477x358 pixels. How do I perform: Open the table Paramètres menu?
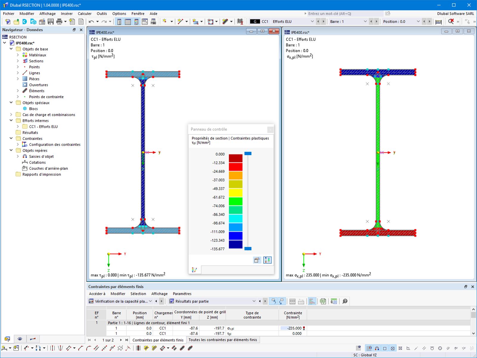[182, 294]
